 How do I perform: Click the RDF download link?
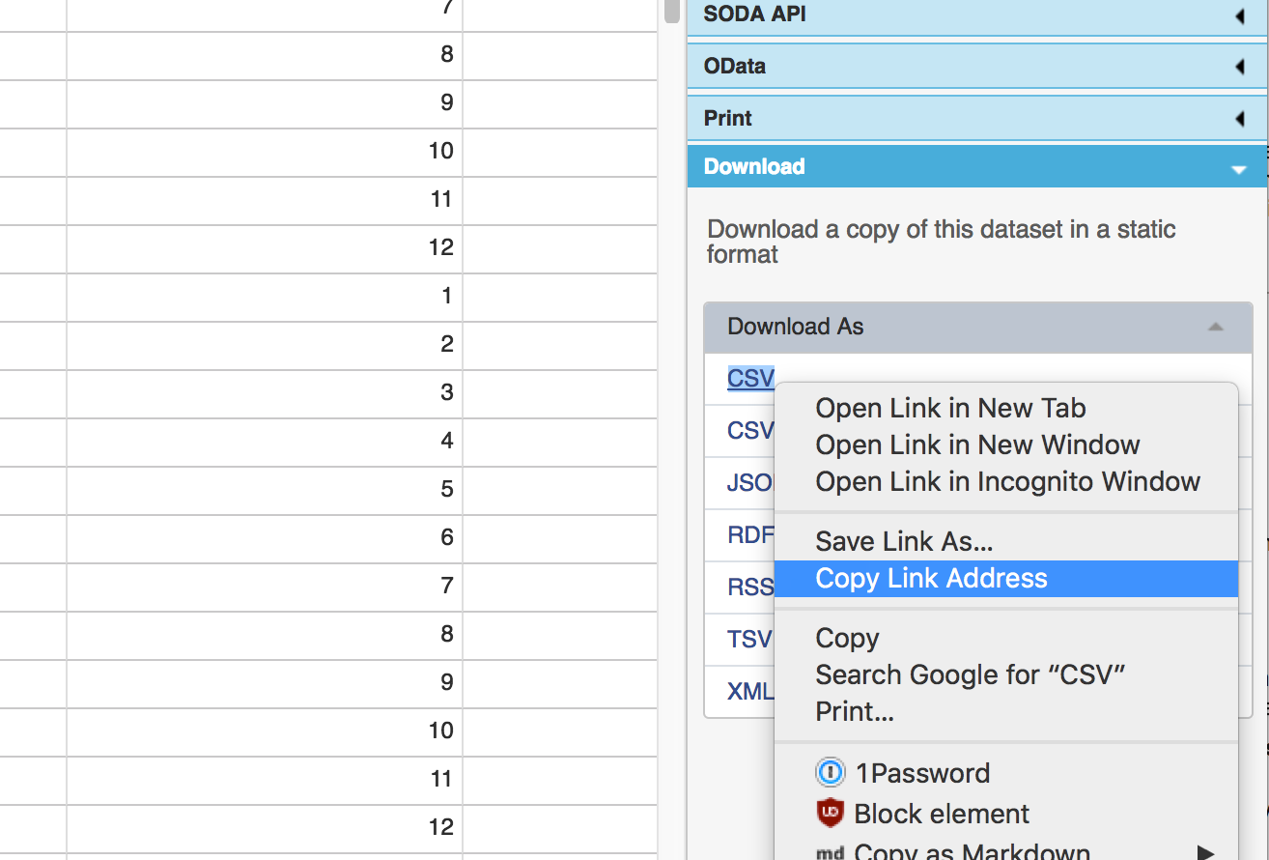pos(749,534)
